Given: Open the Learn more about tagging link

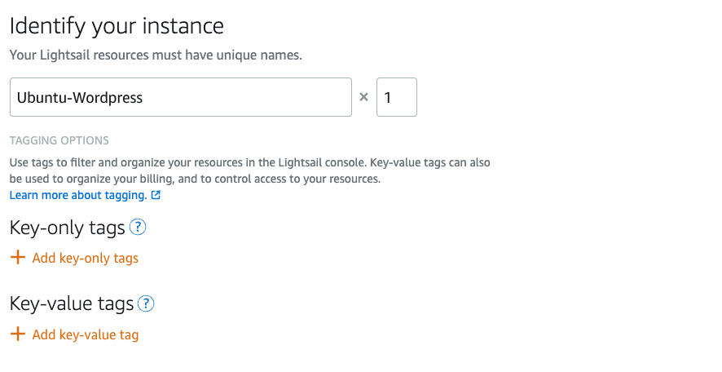Looking at the screenshot, I should [78, 196].
